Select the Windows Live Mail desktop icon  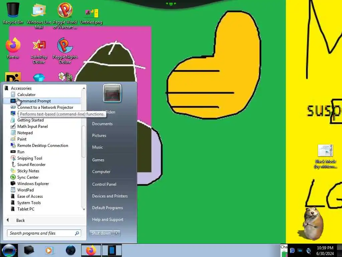tap(39, 16)
